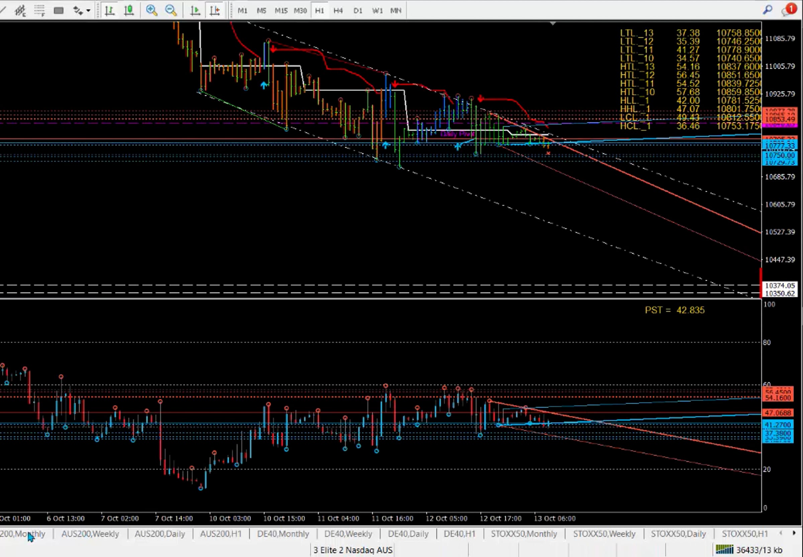The width and height of the screenshot is (803, 557).
Task: Select the H4 timeframe button
Action: [338, 10]
